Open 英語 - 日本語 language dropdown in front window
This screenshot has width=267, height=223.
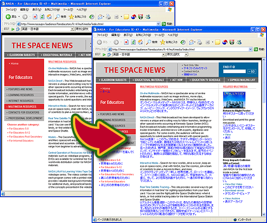[163, 54]
